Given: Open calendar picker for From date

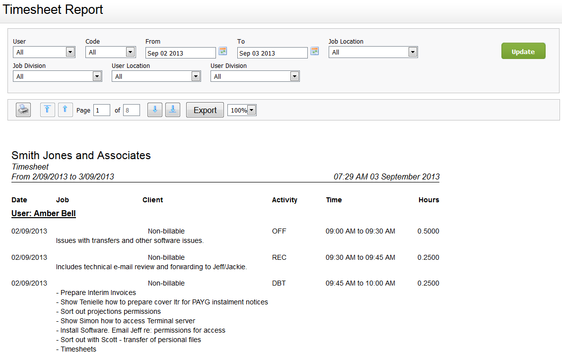Looking at the screenshot, I should pyautogui.click(x=223, y=51).
